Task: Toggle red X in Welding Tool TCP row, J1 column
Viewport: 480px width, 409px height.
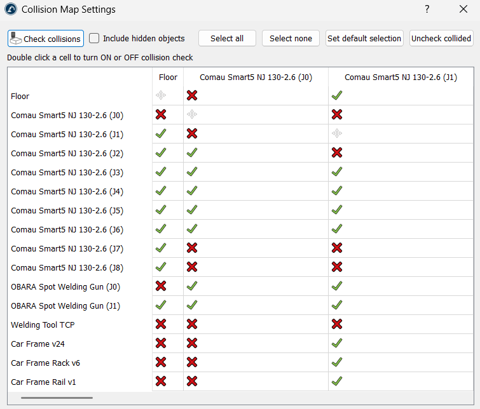Action: pos(337,324)
